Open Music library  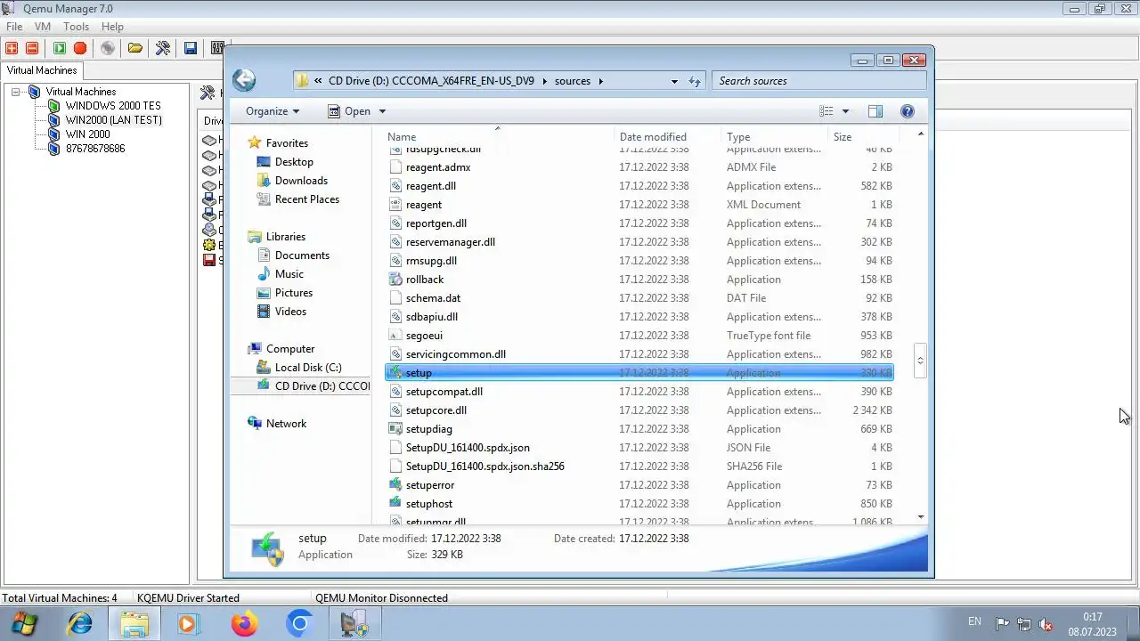click(289, 274)
